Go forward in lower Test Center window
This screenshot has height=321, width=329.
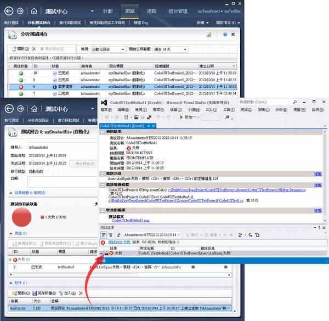20,109
